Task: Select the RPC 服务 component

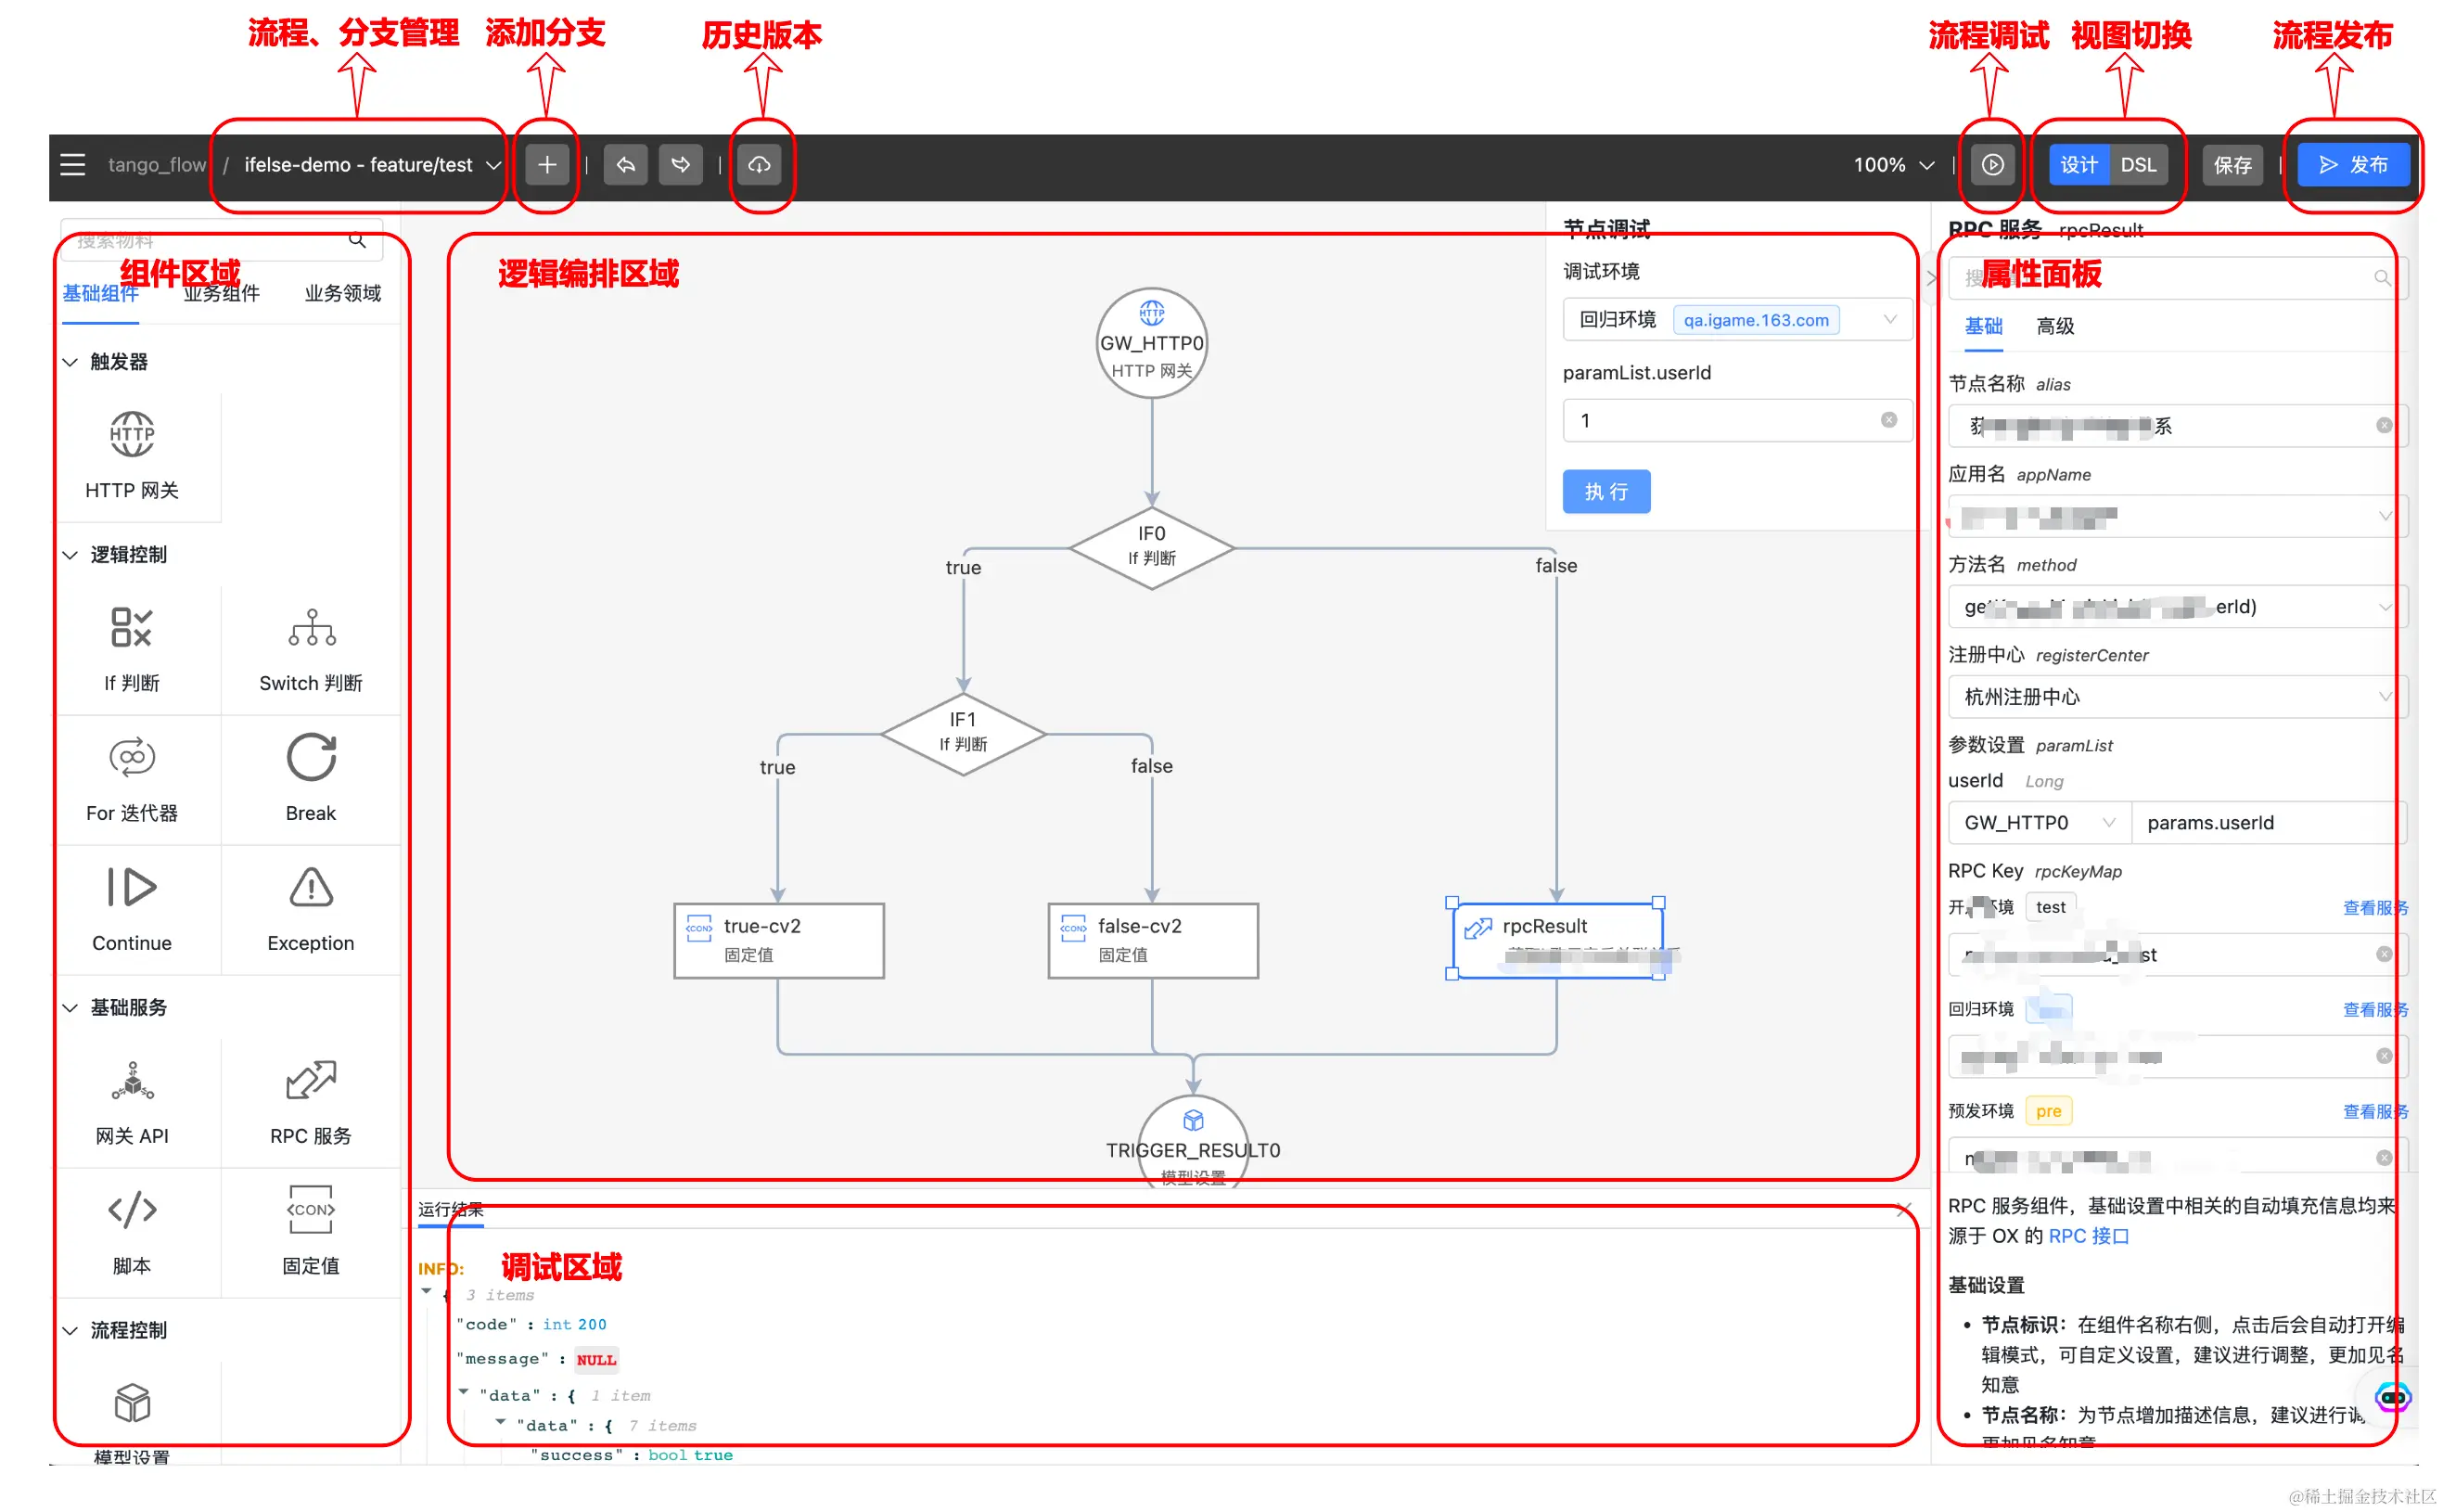Action: [311, 1102]
